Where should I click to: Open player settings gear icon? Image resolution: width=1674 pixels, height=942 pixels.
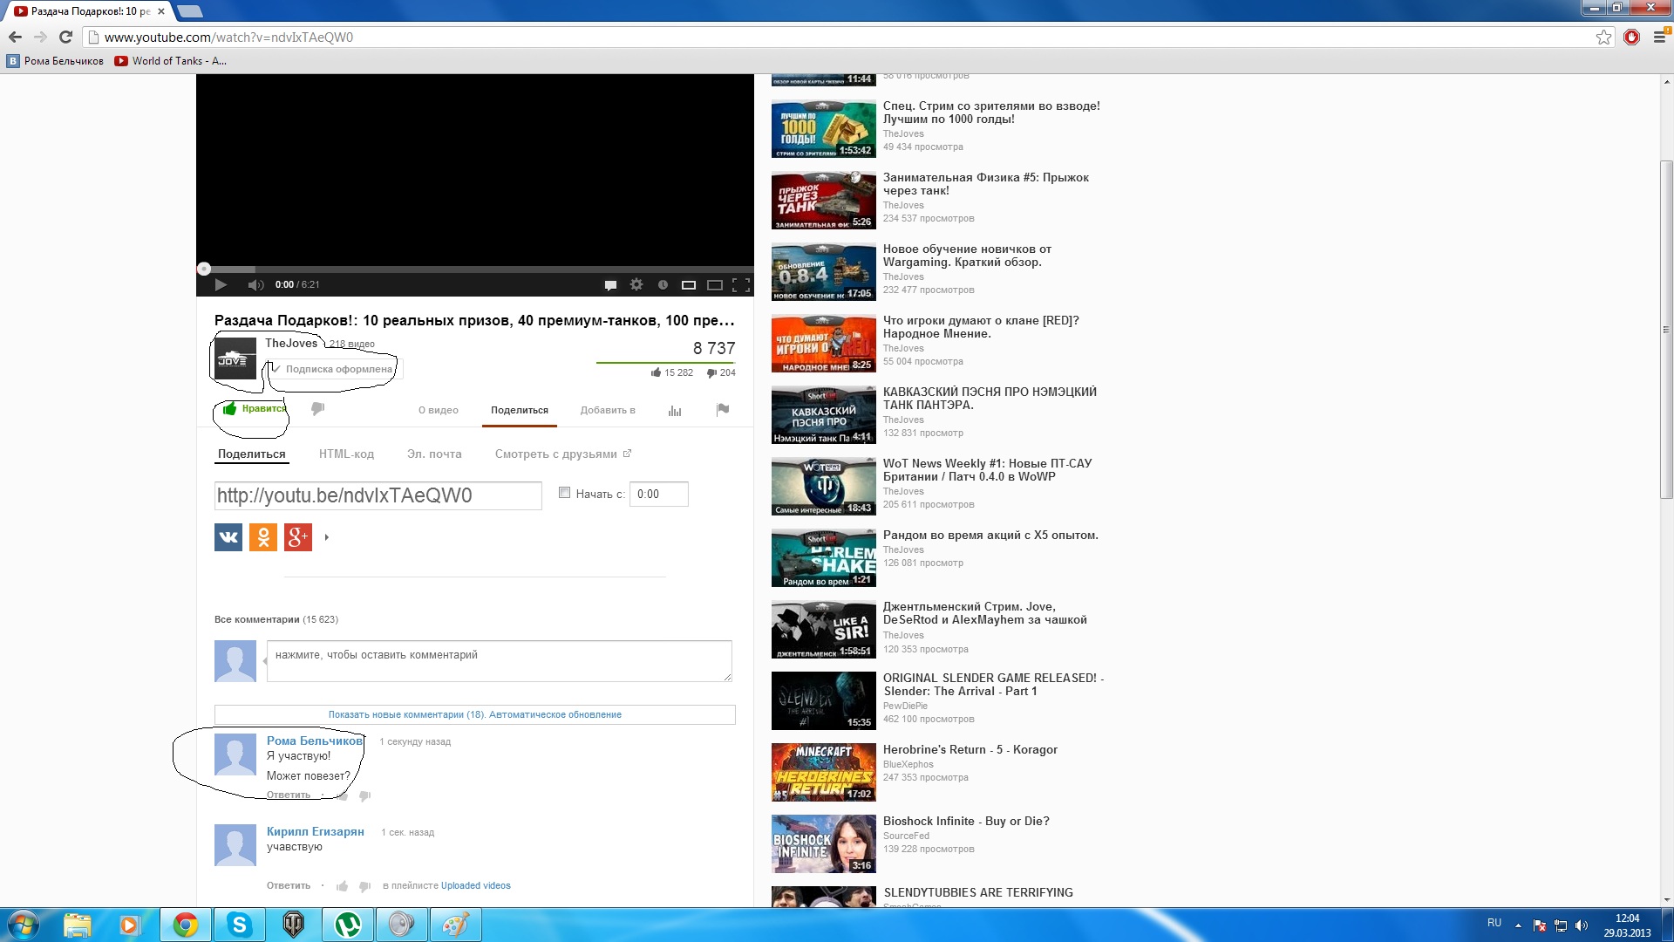pos(636,284)
